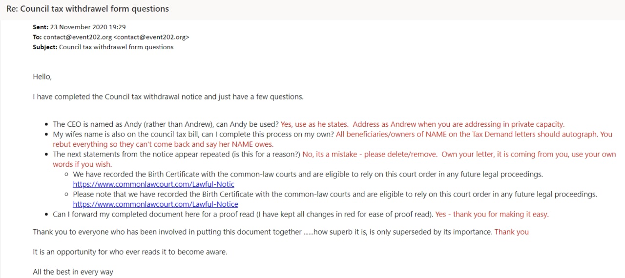Click the bullet 'The next statements from the notice'
The height and width of the screenshot is (278, 625).
[176, 154]
